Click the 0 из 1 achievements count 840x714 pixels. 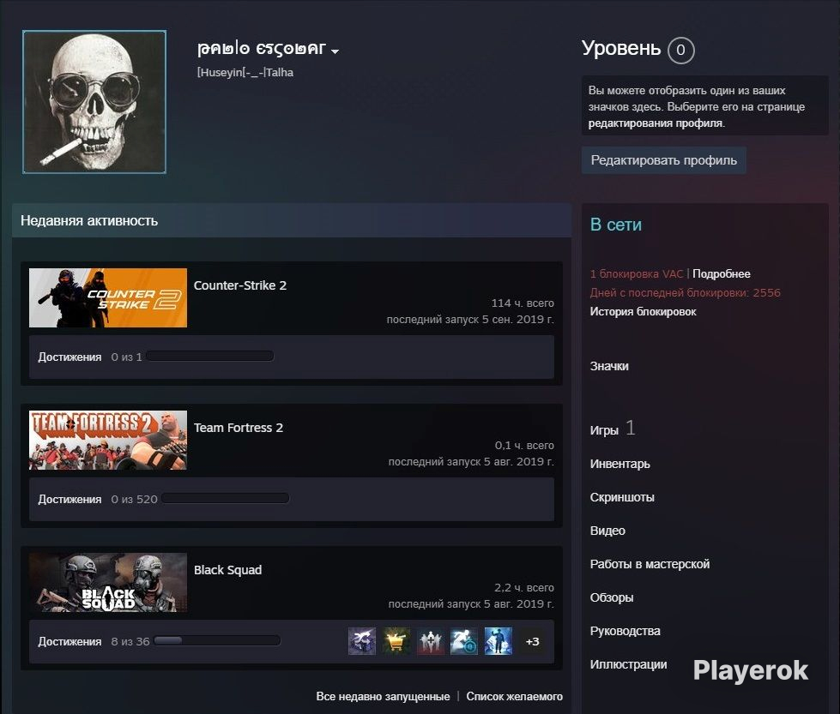pos(126,357)
